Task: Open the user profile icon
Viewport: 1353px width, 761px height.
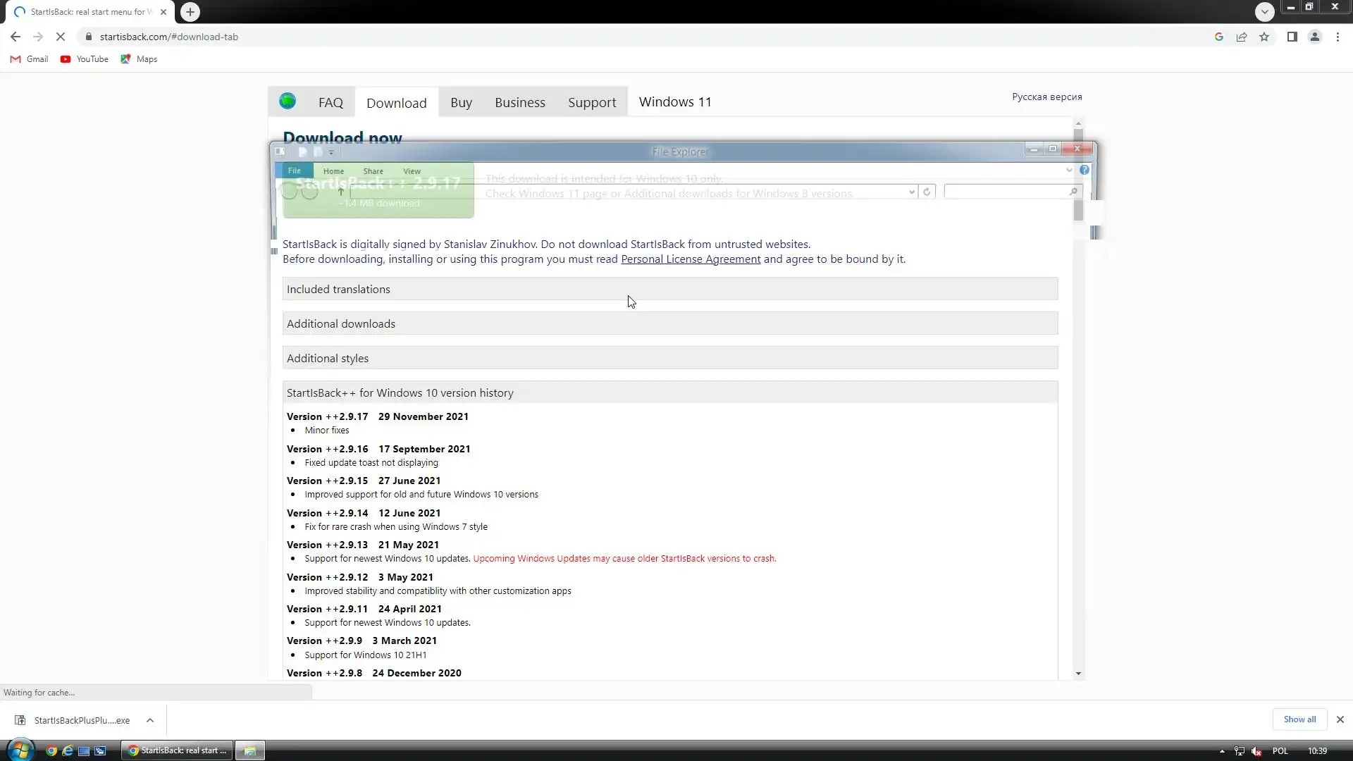Action: click(1314, 37)
